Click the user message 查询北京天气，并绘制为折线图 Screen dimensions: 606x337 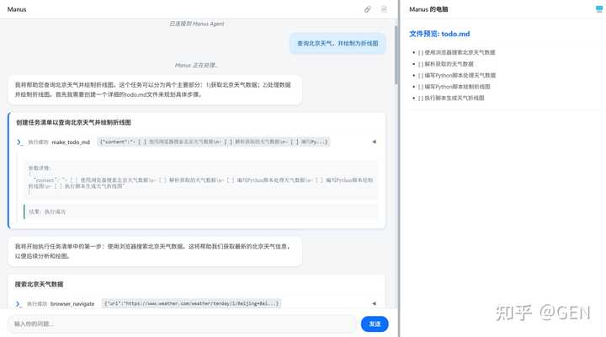(338, 43)
